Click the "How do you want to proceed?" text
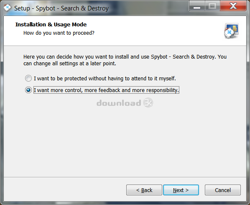The width and height of the screenshot is (250, 205). point(59,33)
